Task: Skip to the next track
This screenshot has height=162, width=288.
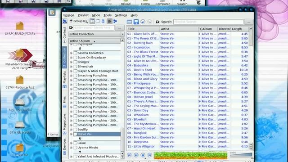Action: 150,155
